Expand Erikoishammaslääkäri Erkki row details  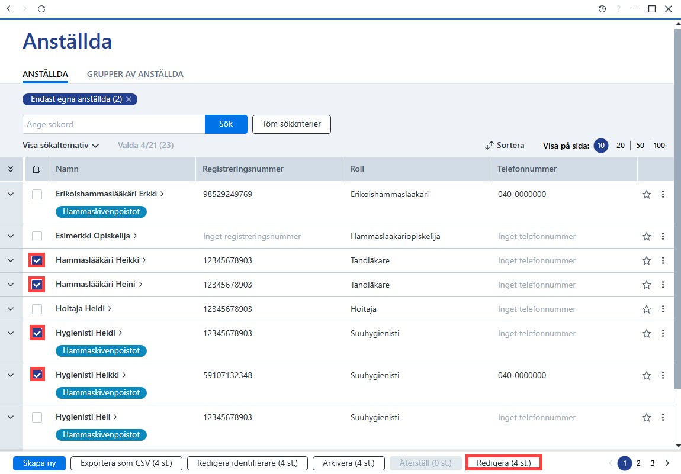pyautogui.click(x=11, y=194)
